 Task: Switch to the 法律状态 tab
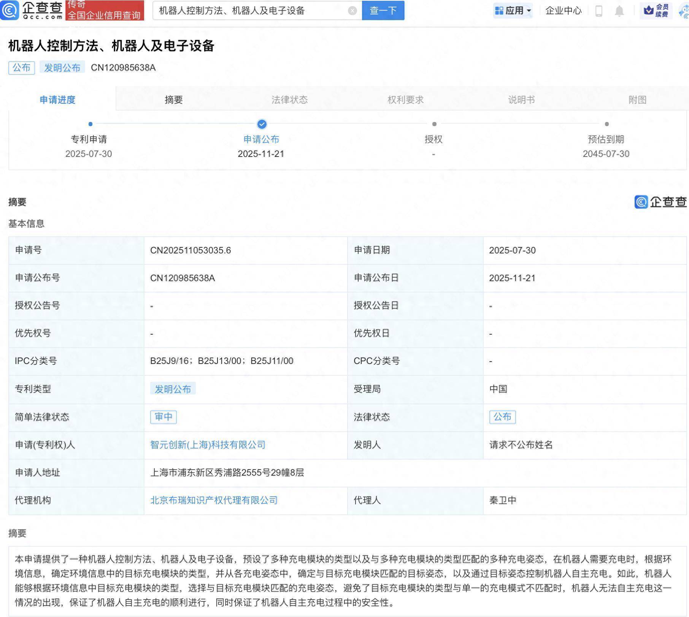289,100
